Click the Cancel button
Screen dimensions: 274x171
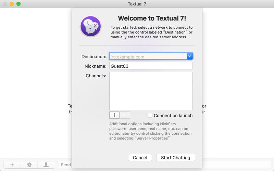140,158
